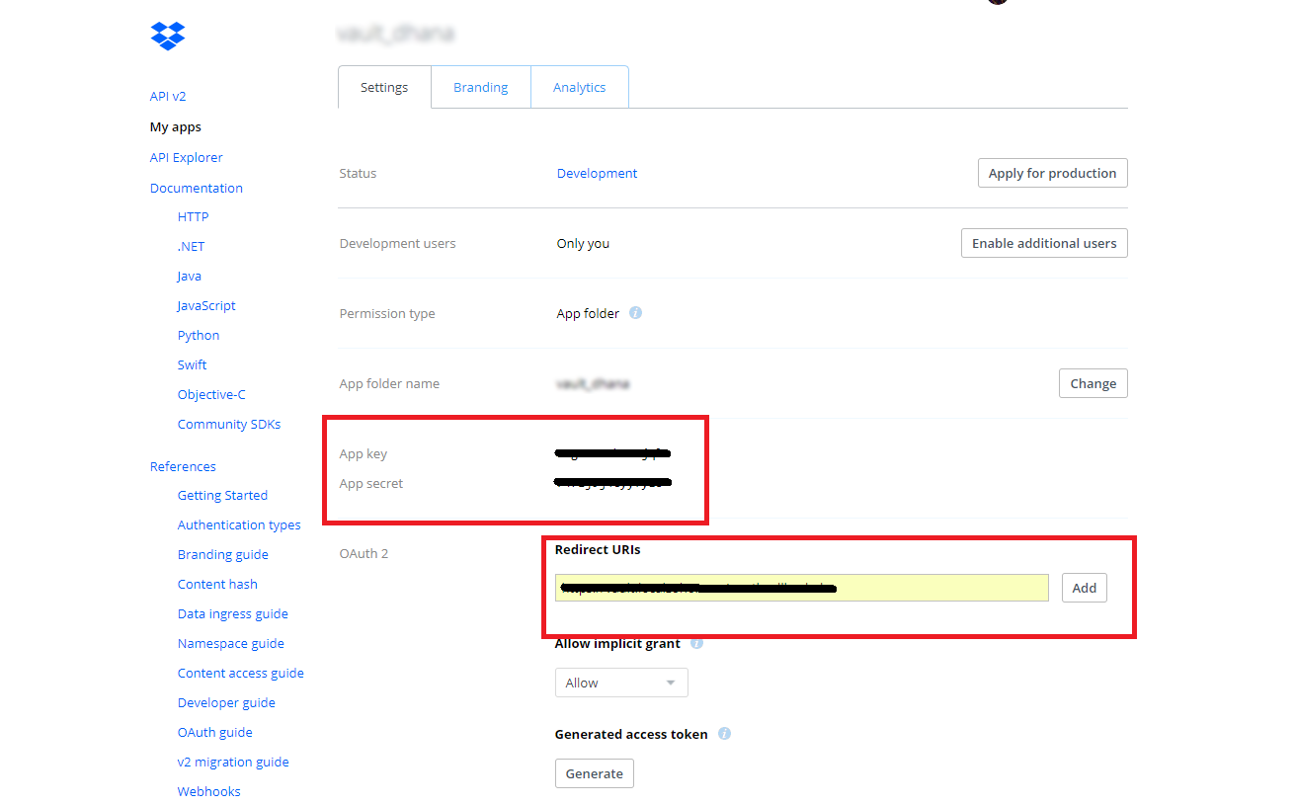Image resolution: width=1295 pixels, height=805 pixels.
Task: Click the 'App folder name' label
Action: (389, 383)
